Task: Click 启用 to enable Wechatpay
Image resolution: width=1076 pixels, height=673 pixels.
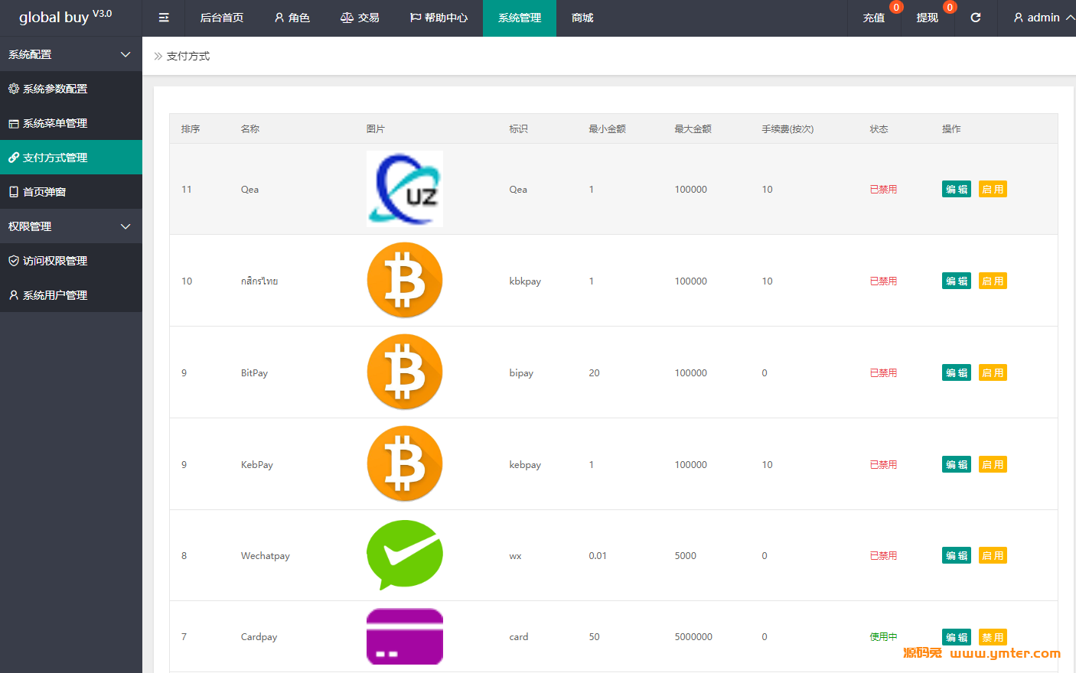Action: (x=993, y=555)
